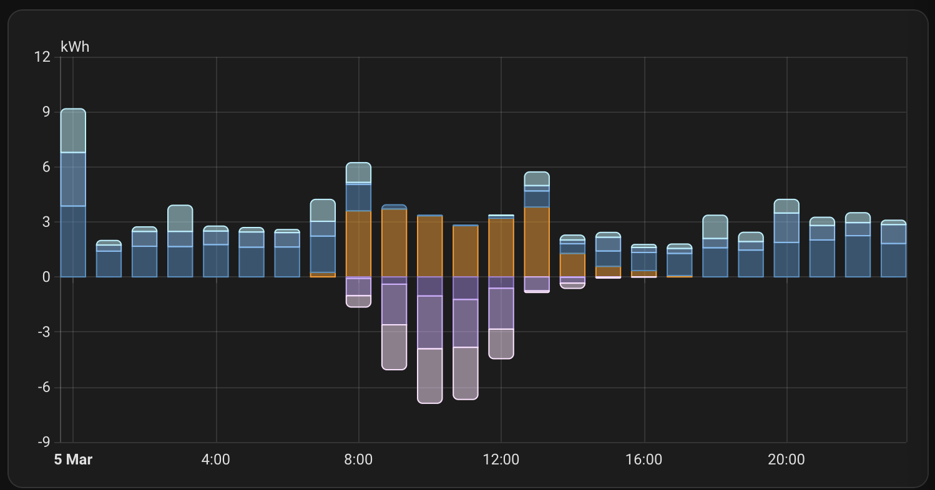The width and height of the screenshot is (935, 490).
Task: Click the purple negative segment of the 11:00 bar
Action: click(x=465, y=323)
